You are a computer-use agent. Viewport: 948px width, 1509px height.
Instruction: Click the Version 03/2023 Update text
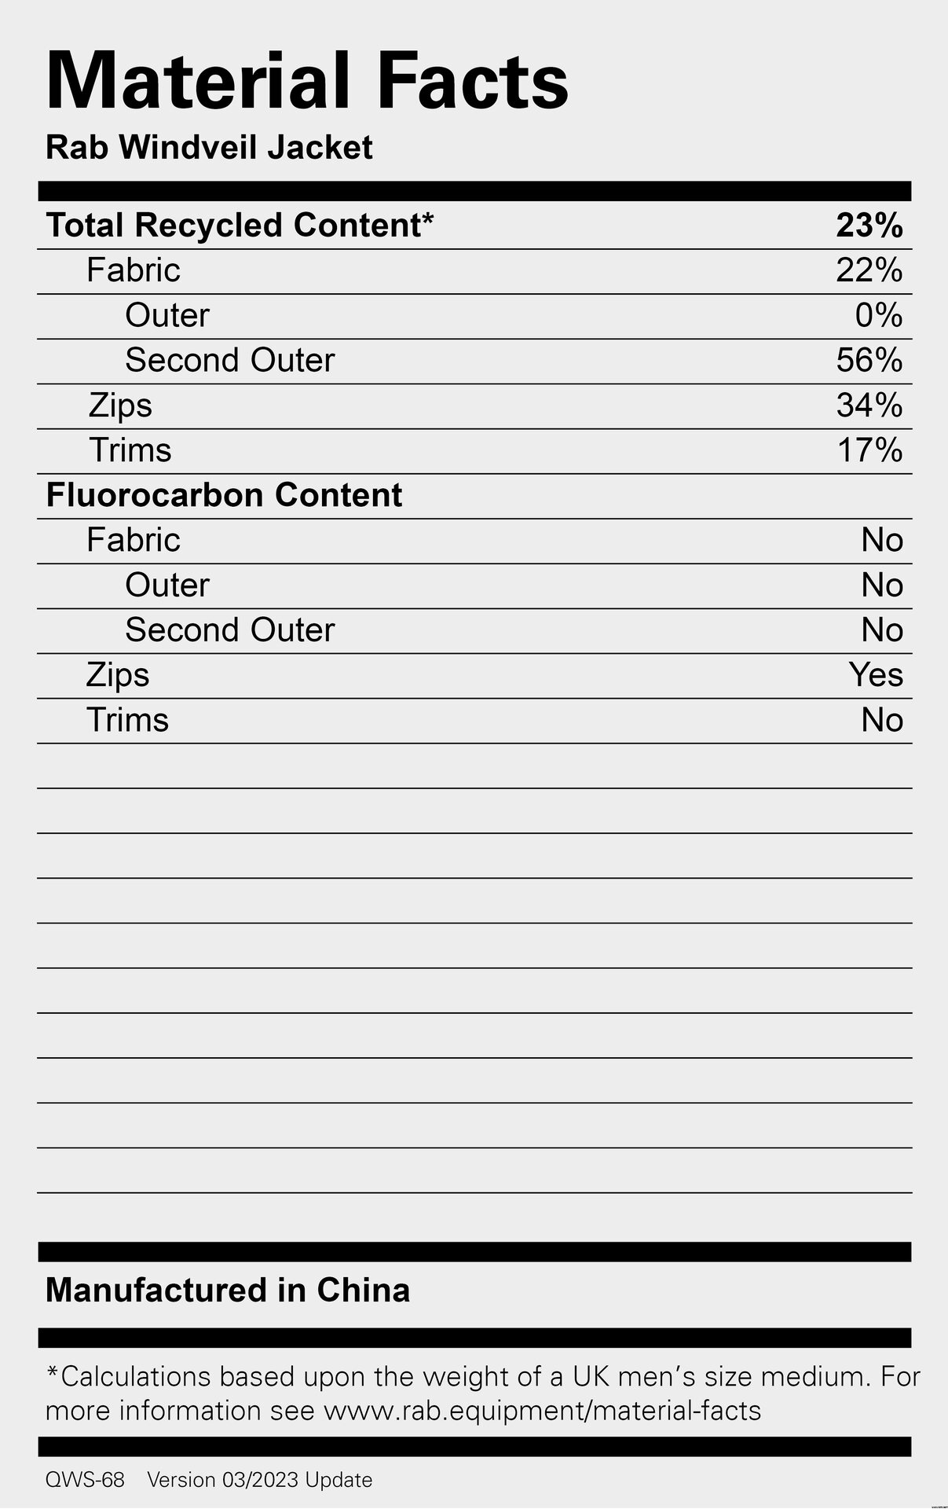click(x=260, y=1480)
